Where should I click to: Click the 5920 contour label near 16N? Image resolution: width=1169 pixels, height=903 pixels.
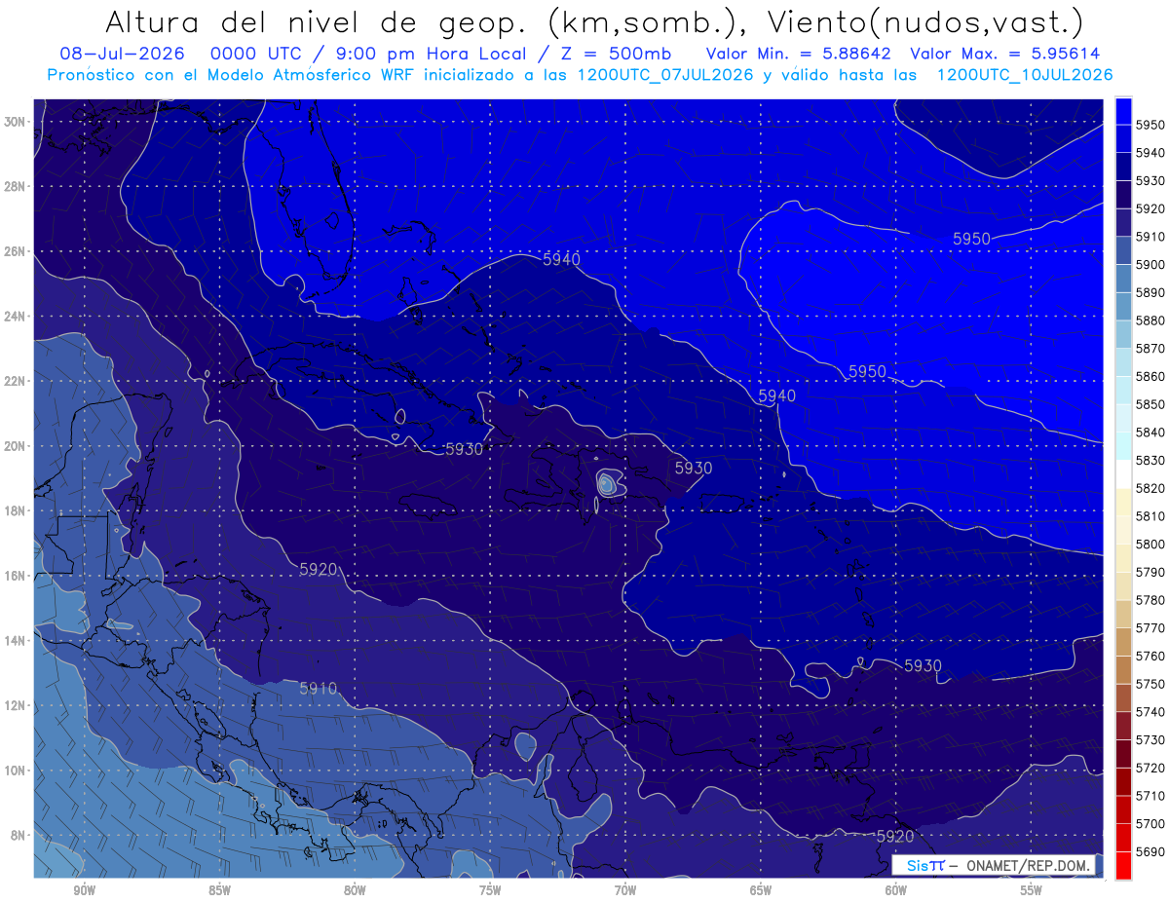click(x=319, y=569)
